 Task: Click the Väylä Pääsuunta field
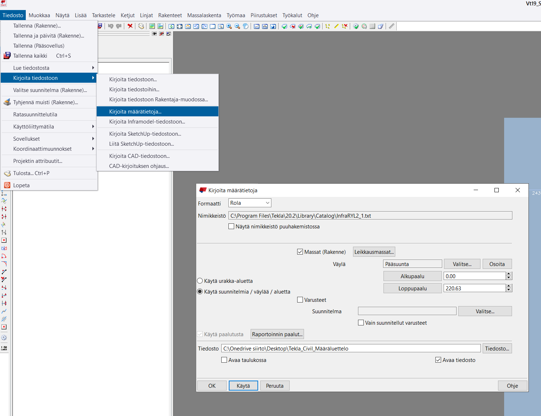pyautogui.click(x=412, y=264)
